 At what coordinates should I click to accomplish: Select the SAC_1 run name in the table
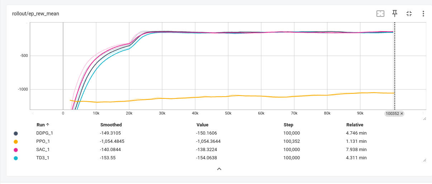(43, 150)
